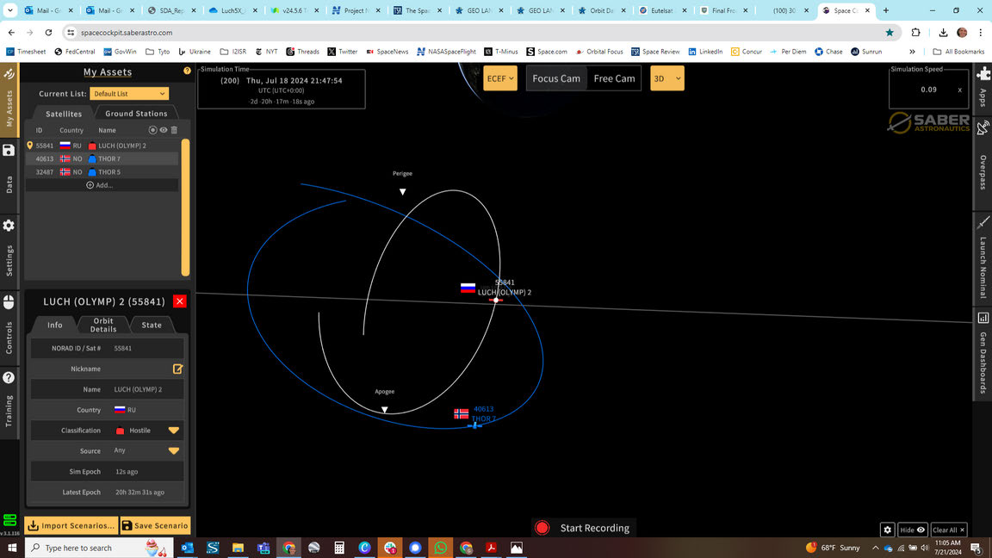Click the browser address bar
The image size is (992, 558).
(474, 32)
